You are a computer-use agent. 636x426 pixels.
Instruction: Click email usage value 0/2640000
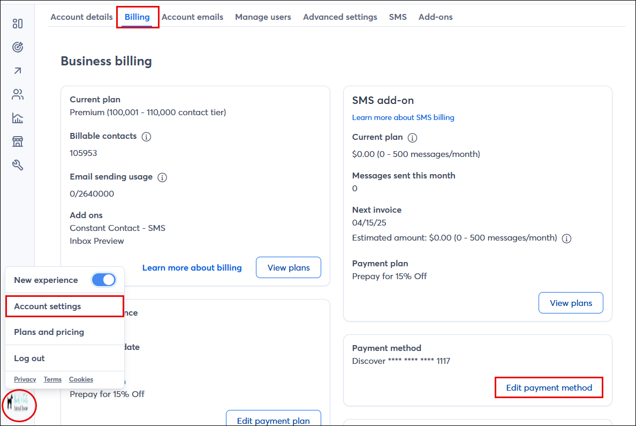[x=92, y=194]
